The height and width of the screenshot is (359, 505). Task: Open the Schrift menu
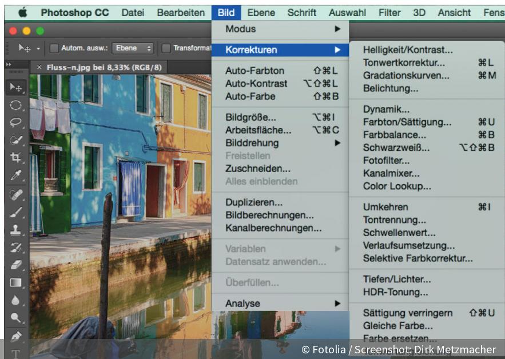(x=302, y=13)
